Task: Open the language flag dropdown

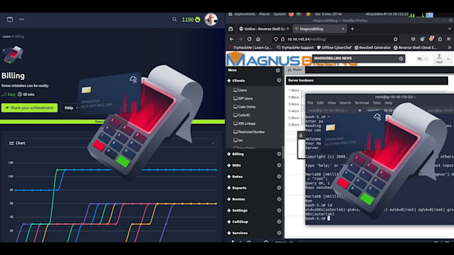Action: [422, 59]
